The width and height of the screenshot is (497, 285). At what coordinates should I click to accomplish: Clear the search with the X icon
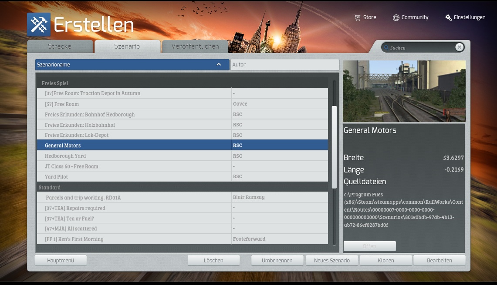click(459, 47)
